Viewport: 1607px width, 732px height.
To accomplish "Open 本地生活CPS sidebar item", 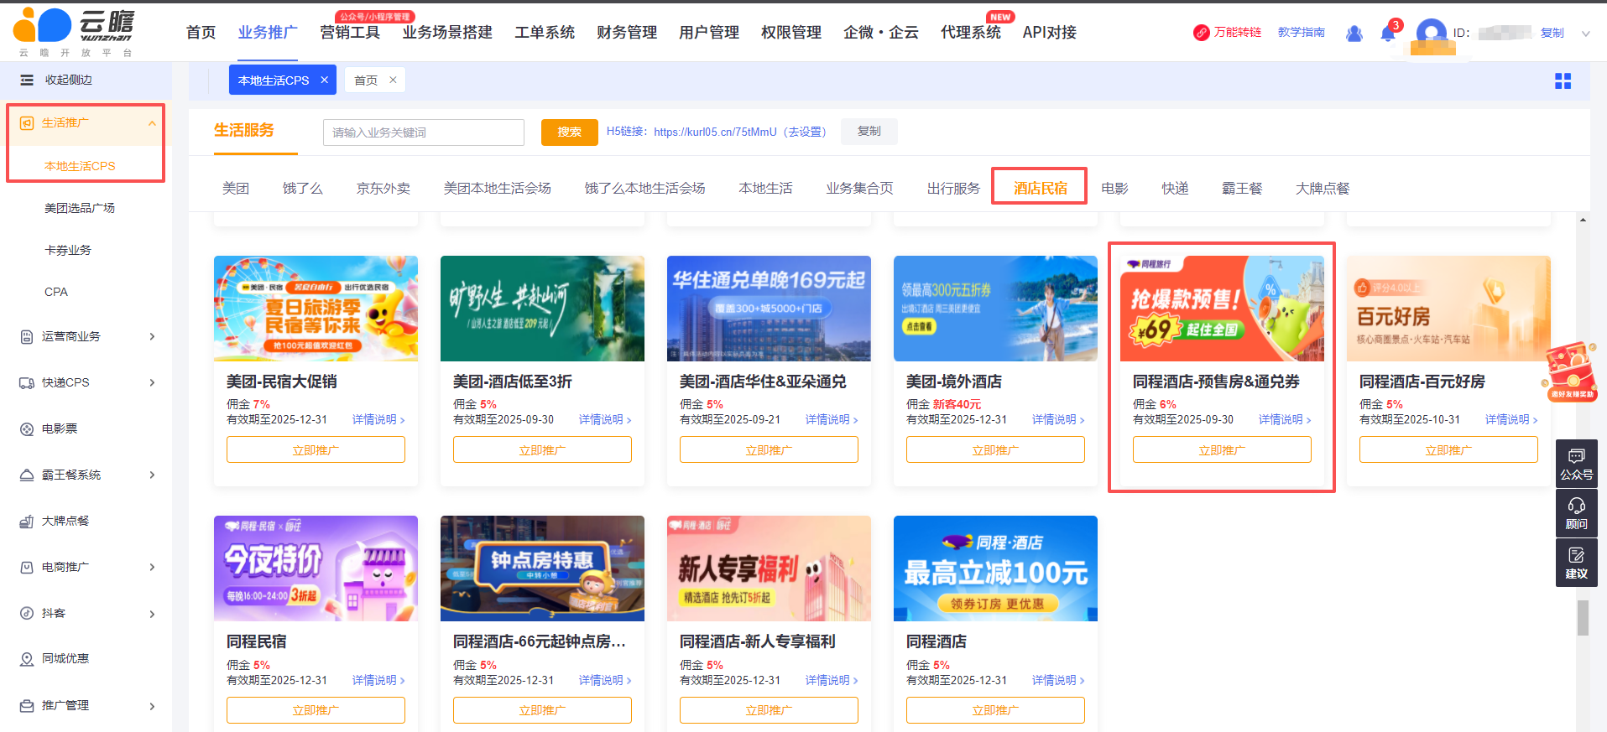I will click(x=80, y=166).
